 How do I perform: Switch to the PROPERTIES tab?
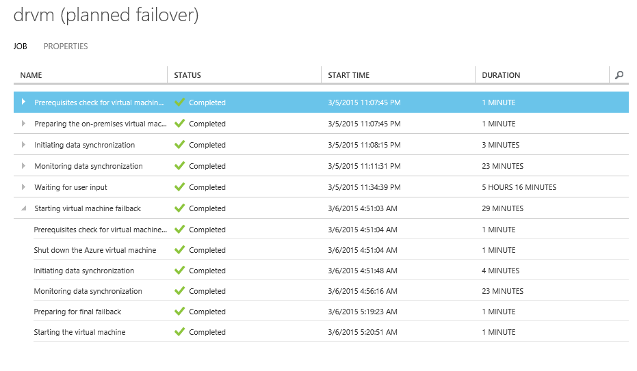point(66,46)
